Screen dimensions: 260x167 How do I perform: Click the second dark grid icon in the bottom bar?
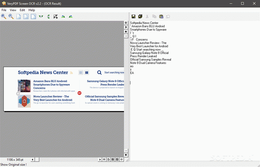tap(117, 159)
